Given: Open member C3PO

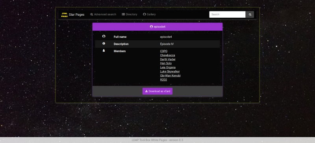Looking at the screenshot, I should [x=164, y=51].
